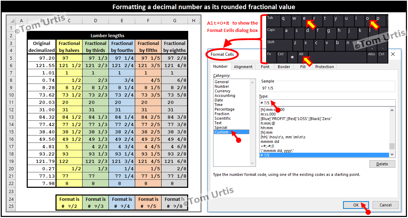Click the Cancel button

[x=386, y=205]
